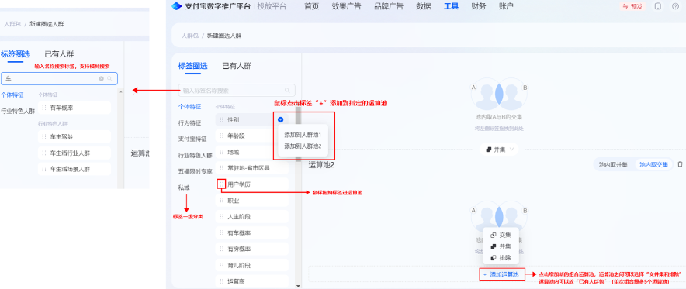Click the drag handle icon of 年龄段
The height and width of the screenshot is (289, 686).
point(221,136)
